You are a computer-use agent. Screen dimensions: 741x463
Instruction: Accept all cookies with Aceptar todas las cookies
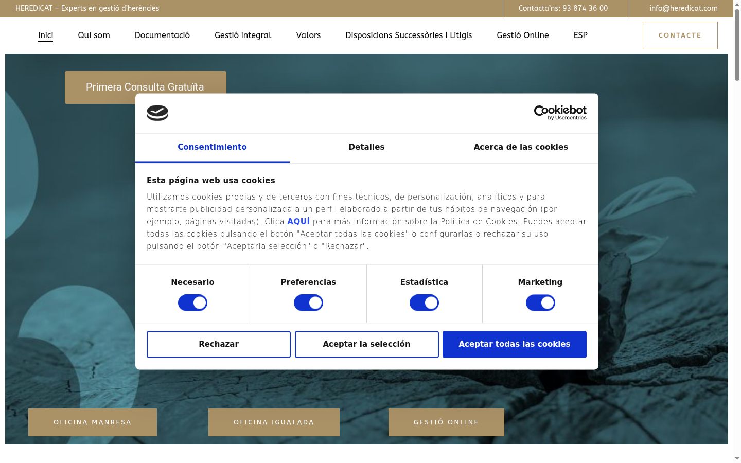[515, 344]
